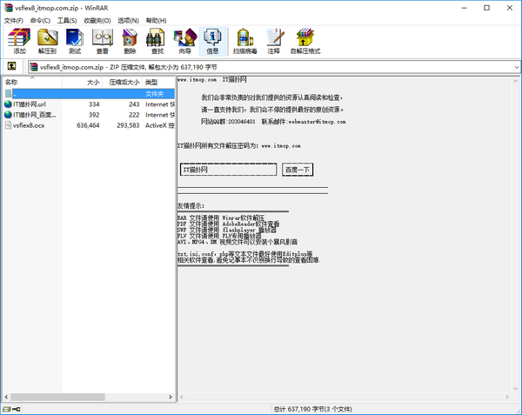The image size is (522, 415).
Task: Open the Commands (命令) menu
Action: coord(40,21)
